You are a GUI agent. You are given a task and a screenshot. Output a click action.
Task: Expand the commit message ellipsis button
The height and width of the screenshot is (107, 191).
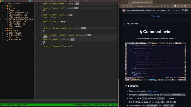tap(169, 10)
